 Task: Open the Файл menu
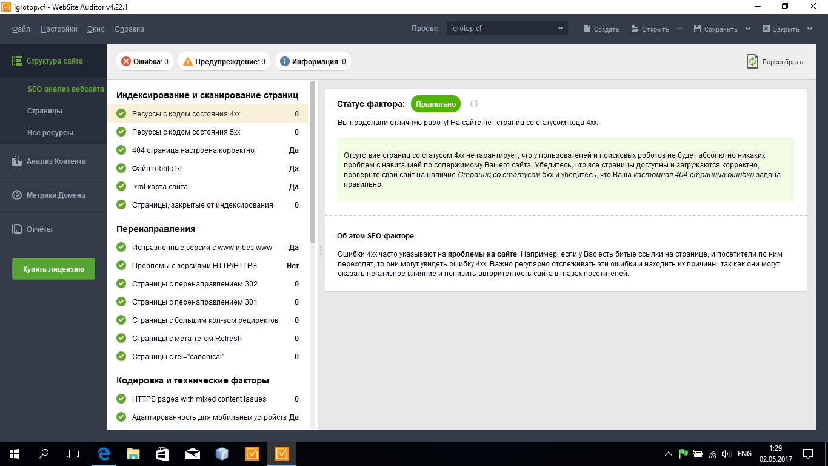pos(21,29)
